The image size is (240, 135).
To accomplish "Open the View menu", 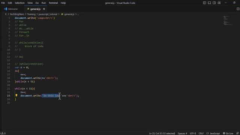I will point(30,3).
